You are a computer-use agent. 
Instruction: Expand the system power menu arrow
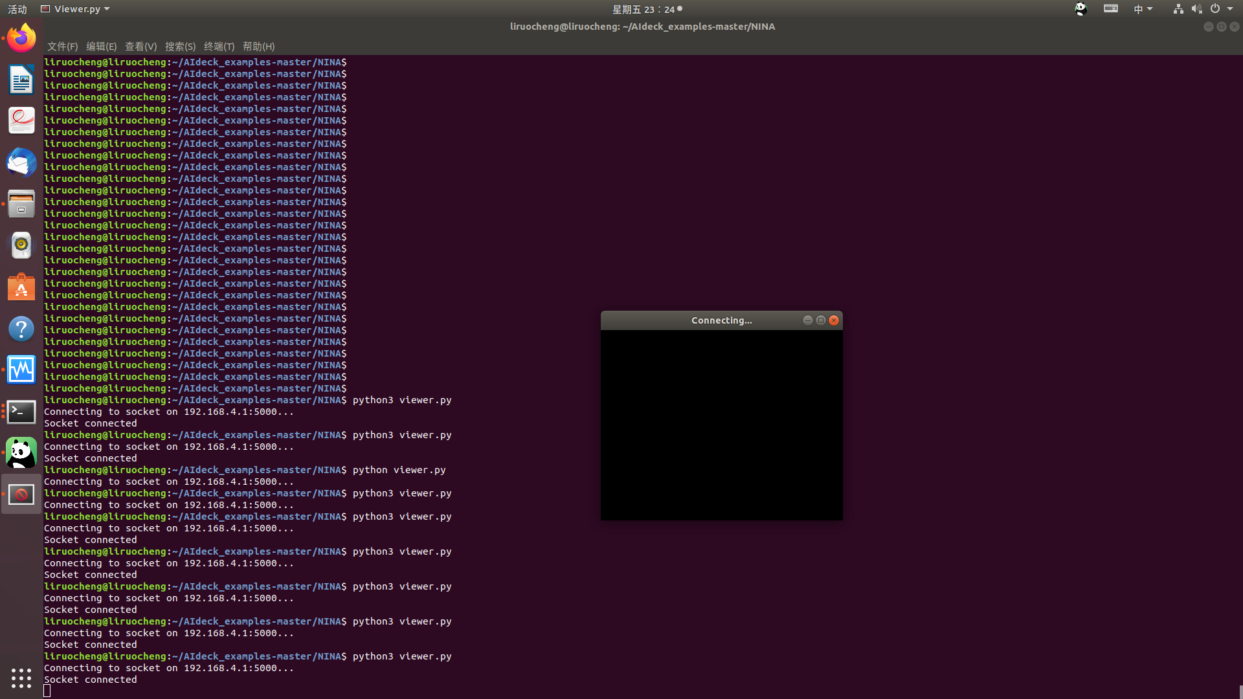(x=1230, y=9)
